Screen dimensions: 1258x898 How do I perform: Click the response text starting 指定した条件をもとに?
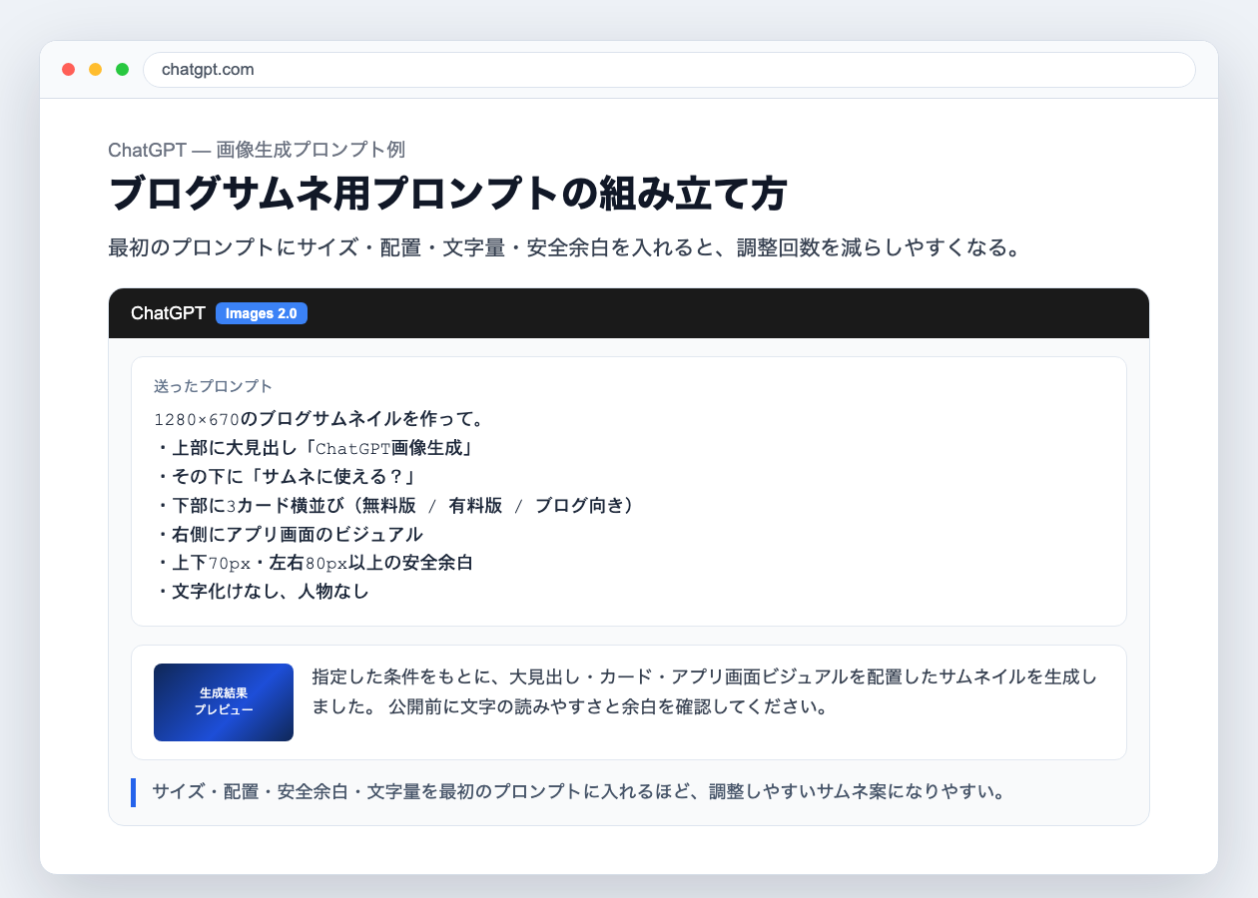(705, 692)
